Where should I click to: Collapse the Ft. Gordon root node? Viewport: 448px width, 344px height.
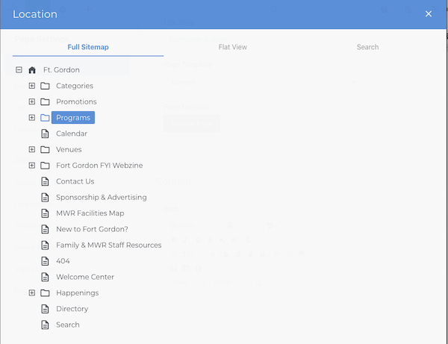(x=19, y=70)
